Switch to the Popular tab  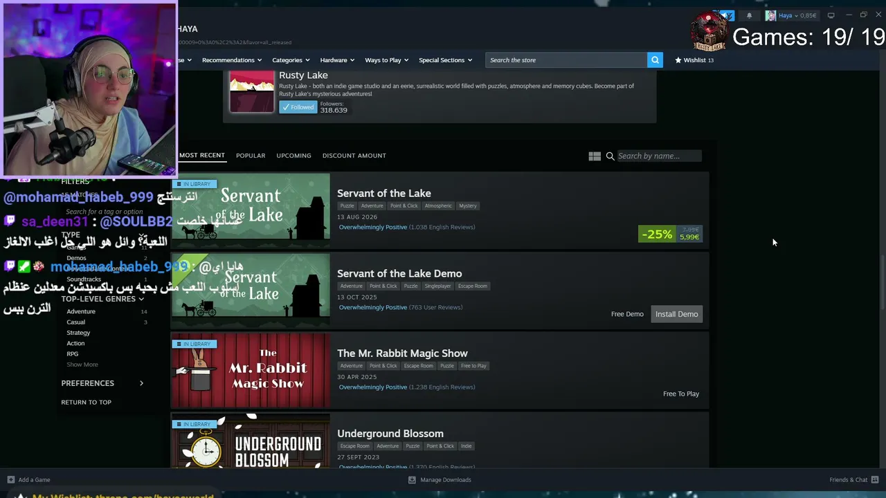[251, 156]
